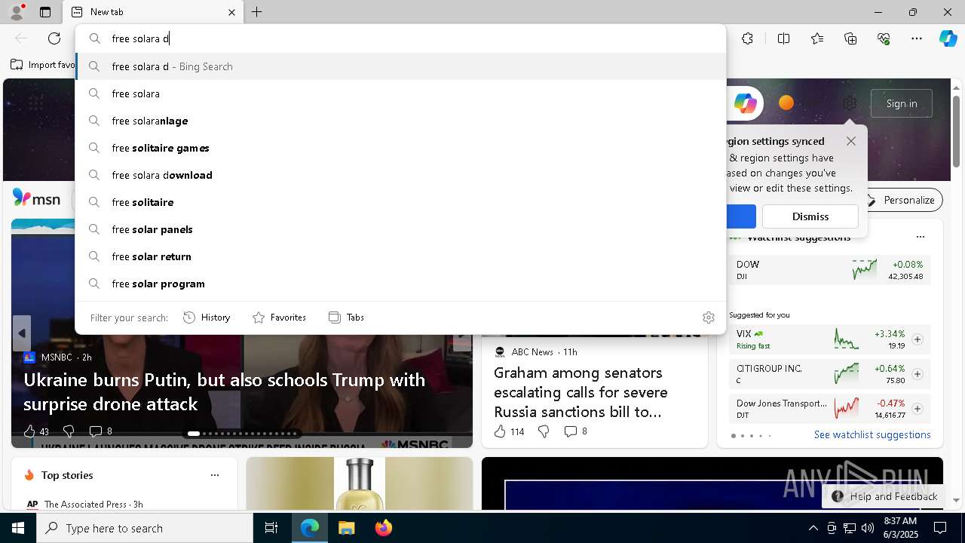Image resolution: width=965 pixels, height=543 pixels.
Task: Click the Sign in button
Action: 901,103
